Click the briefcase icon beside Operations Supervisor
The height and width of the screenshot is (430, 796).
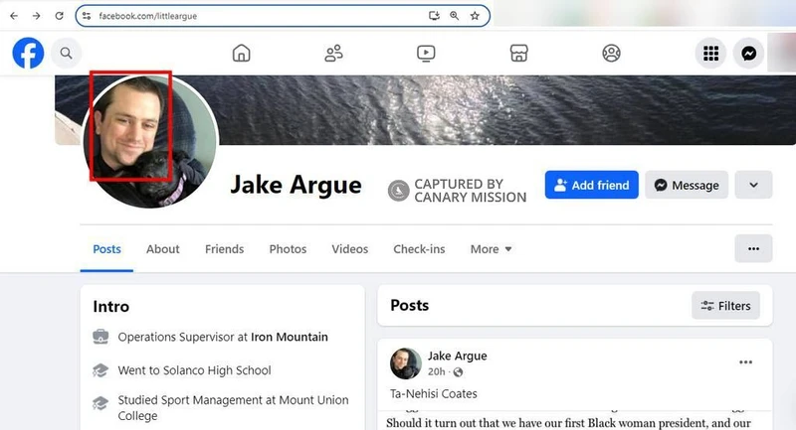[100, 337]
